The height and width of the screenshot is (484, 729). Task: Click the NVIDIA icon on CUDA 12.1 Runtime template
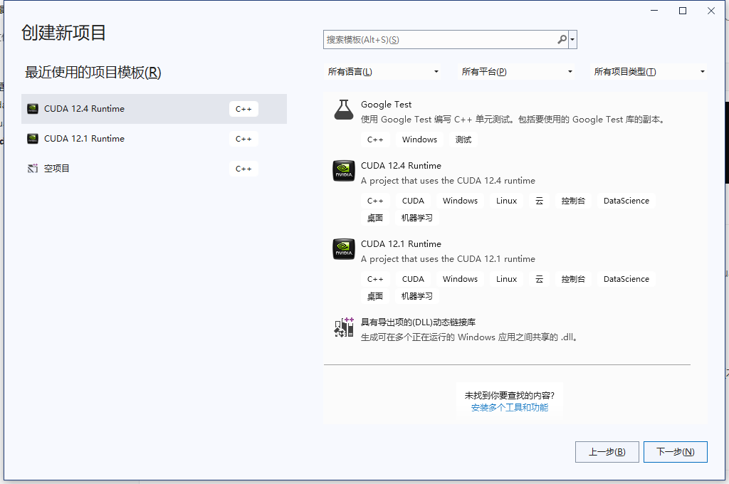(x=344, y=249)
